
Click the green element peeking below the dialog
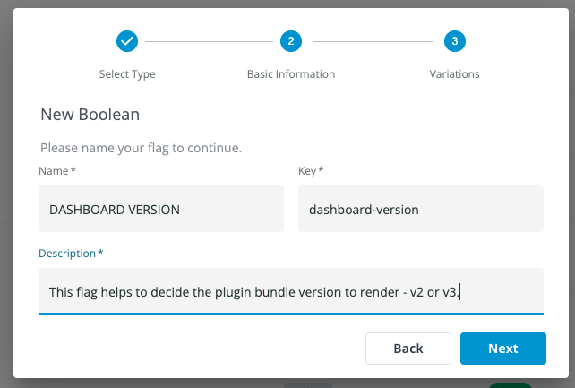click(x=511, y=384)
